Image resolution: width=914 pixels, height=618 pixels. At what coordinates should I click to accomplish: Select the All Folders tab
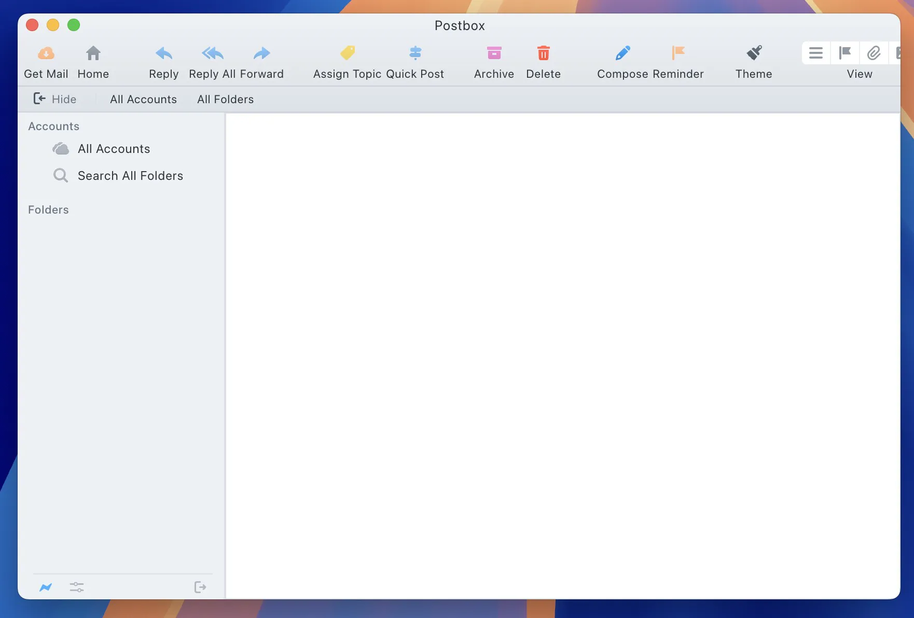[225, 99]
